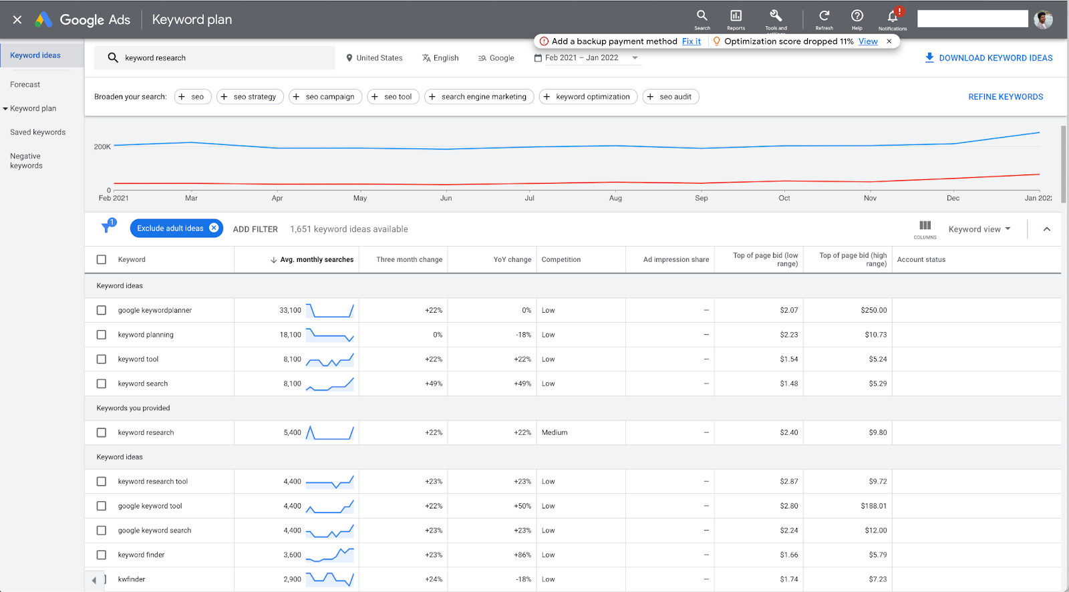
Task: Close the Keyword plan with the X icon
Action: [x=17, y=20]
